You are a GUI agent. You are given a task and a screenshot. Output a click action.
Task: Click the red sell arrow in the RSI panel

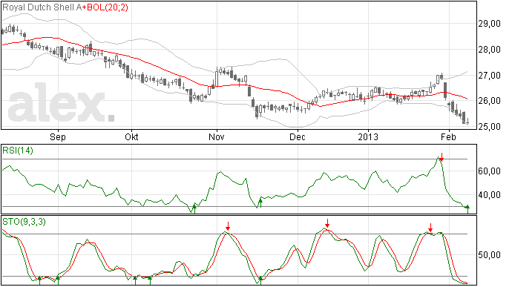coord(442,157)
